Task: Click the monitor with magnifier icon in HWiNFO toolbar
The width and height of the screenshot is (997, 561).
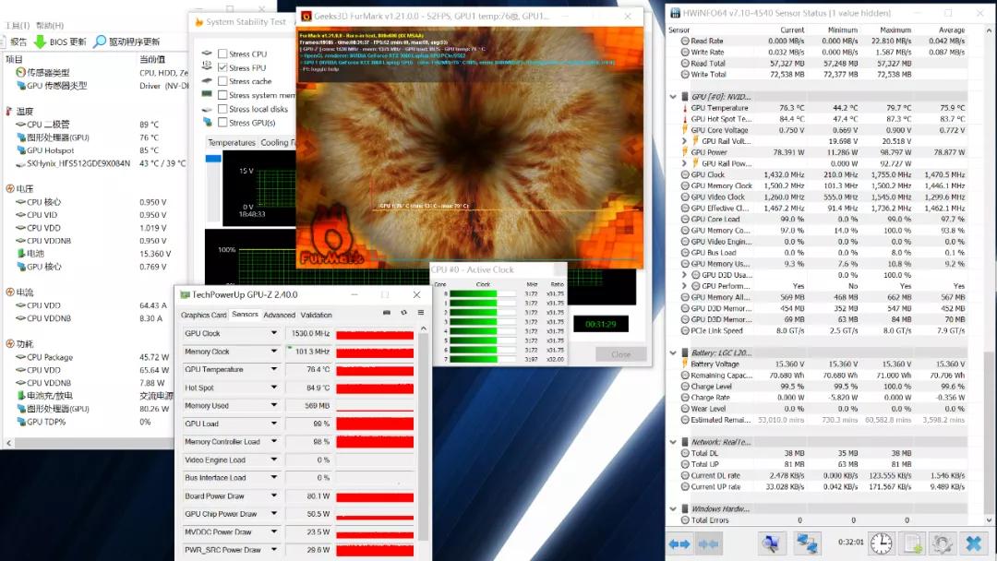Action: (771, 543)
